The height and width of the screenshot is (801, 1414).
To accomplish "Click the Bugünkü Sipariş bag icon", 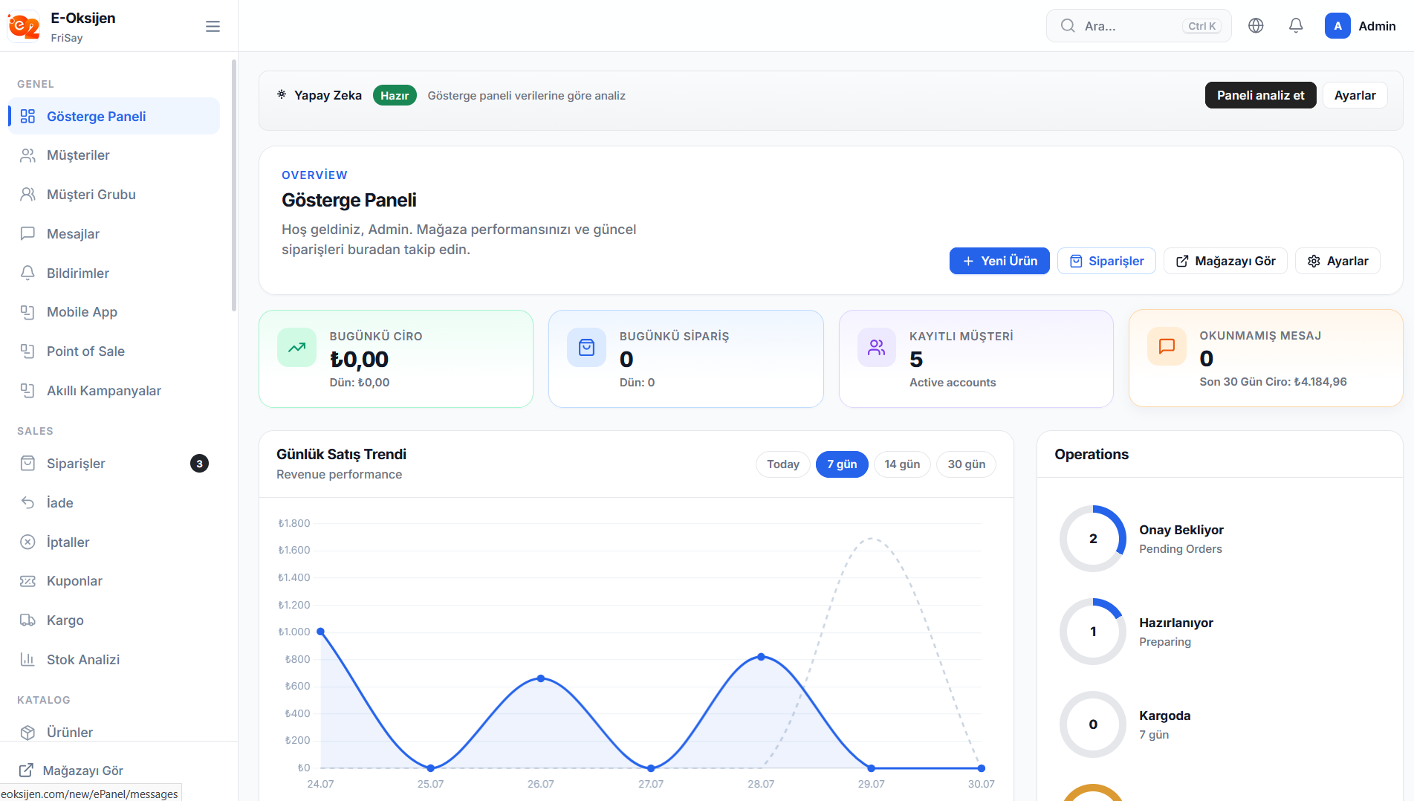I will pos(587,347).
